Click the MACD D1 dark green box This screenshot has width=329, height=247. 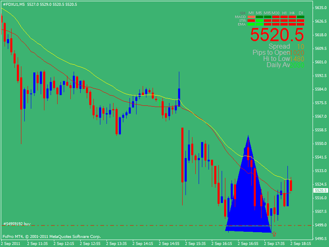[x=301, y=17]
